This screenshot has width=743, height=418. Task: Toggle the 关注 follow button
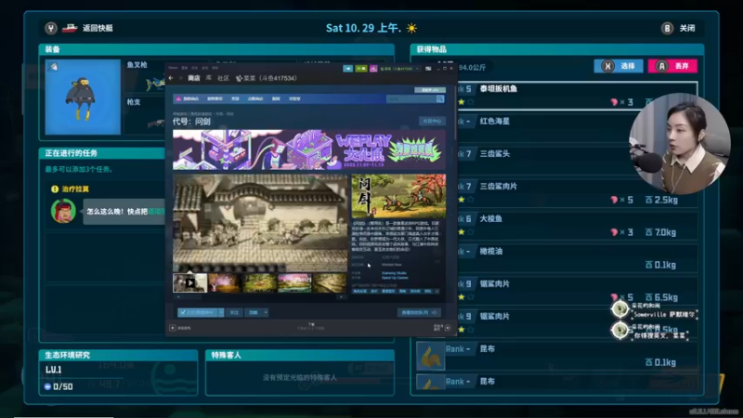[x=234, y=312]
